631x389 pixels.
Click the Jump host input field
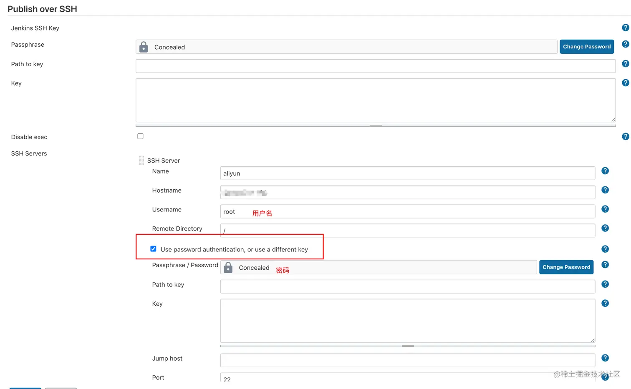[408, 360]
